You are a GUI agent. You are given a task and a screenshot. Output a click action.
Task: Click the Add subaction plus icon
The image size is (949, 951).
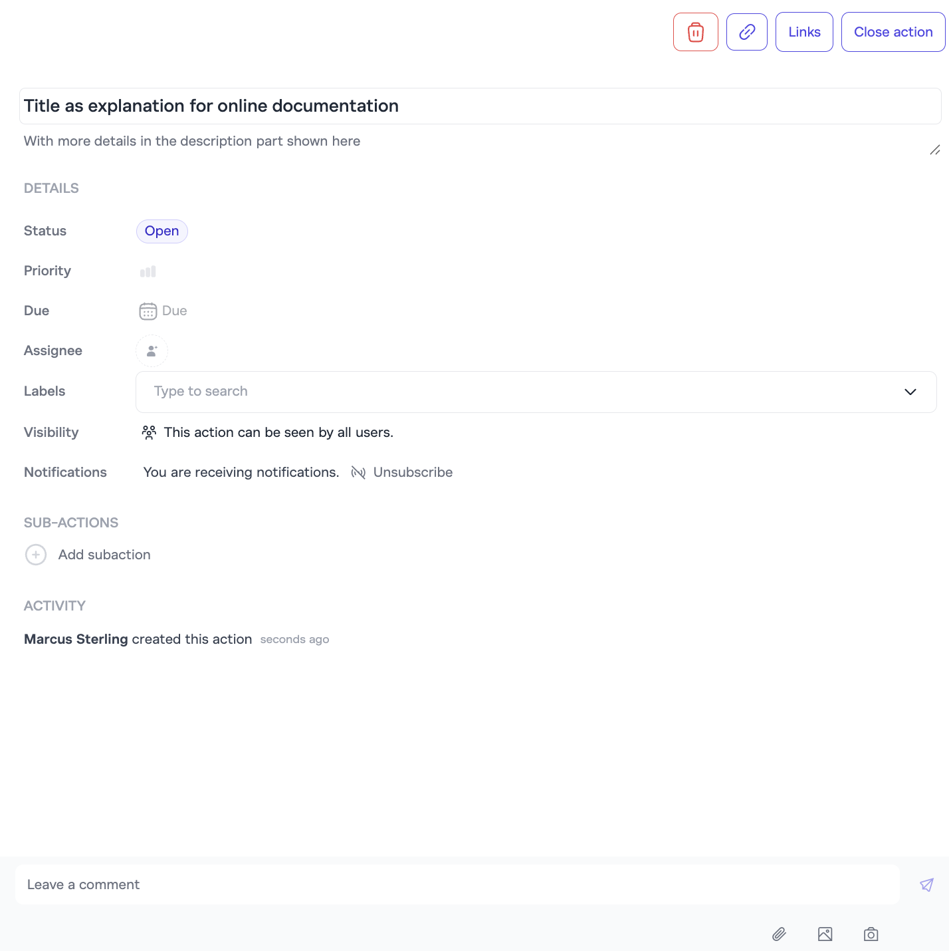click(36, 555)
